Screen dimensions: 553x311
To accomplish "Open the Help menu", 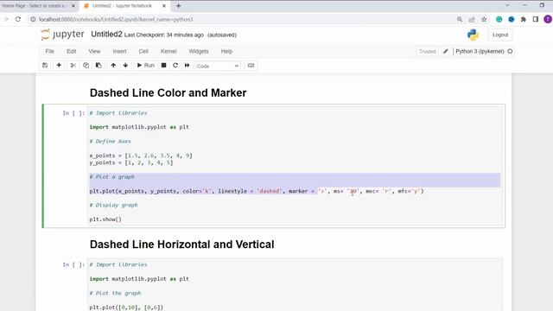I will click(226, 52).
